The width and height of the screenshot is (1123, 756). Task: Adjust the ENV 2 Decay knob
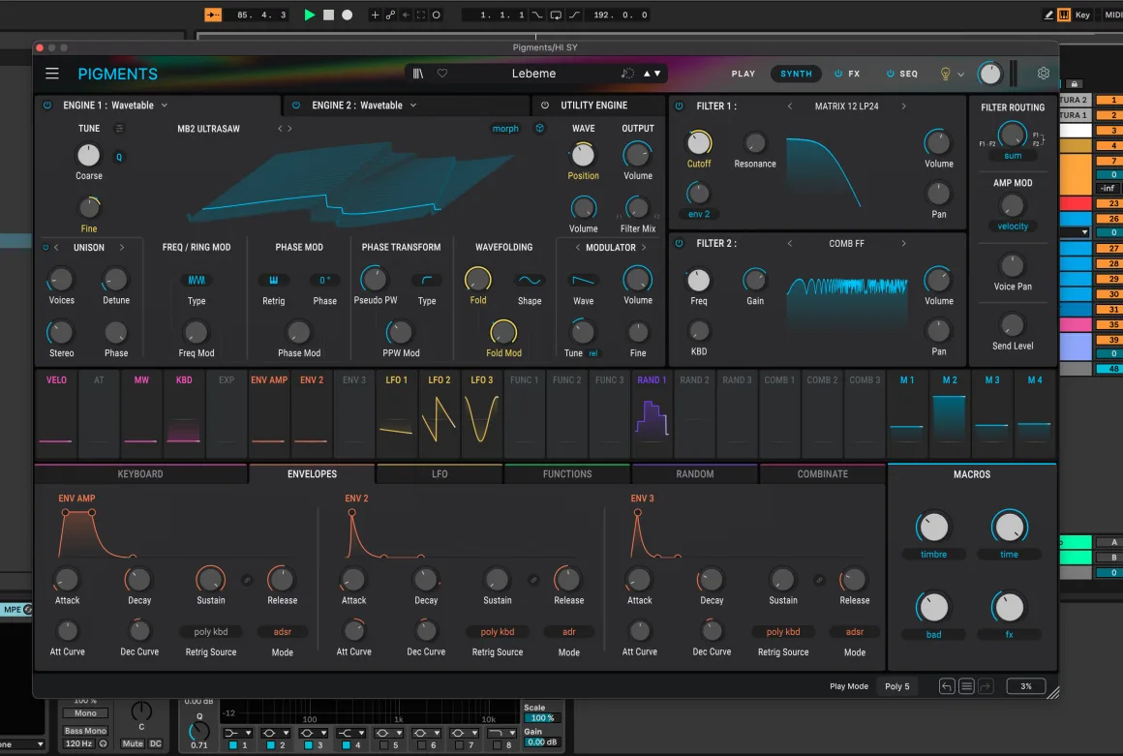(425, 580)
